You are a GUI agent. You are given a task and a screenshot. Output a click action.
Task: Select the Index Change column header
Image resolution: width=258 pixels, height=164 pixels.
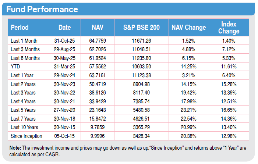pyautogui.click(x=229, y=27)
